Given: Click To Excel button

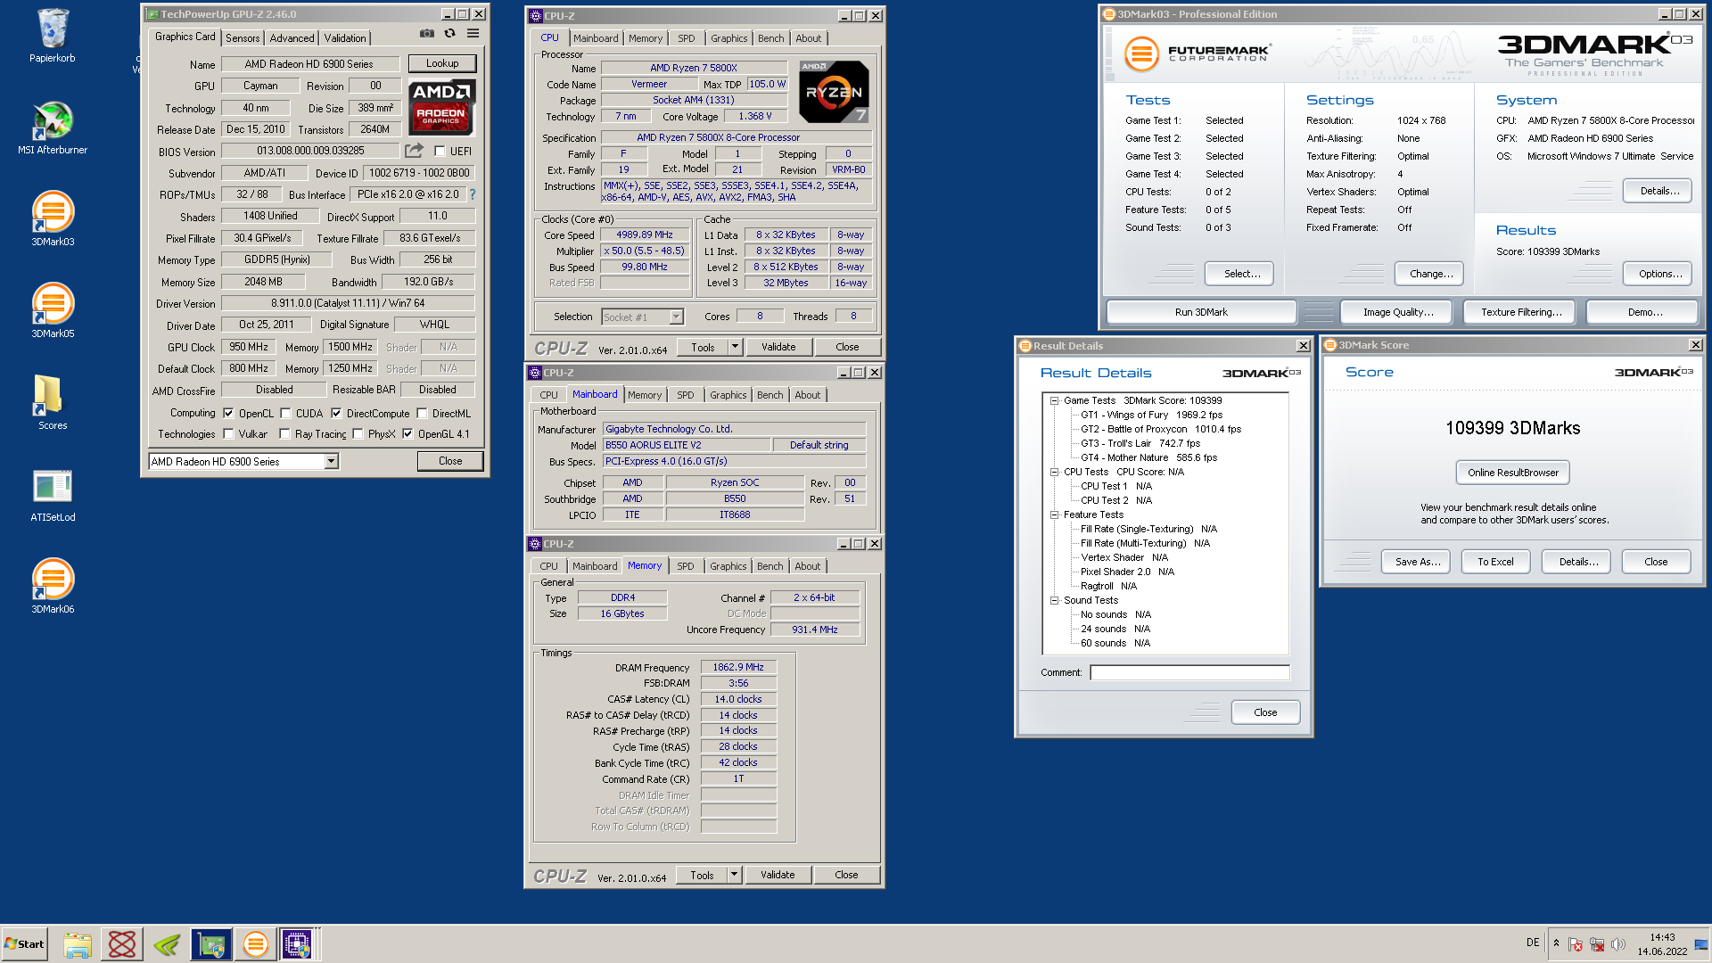Looking at the screenshot, I should pos(1495,562).
